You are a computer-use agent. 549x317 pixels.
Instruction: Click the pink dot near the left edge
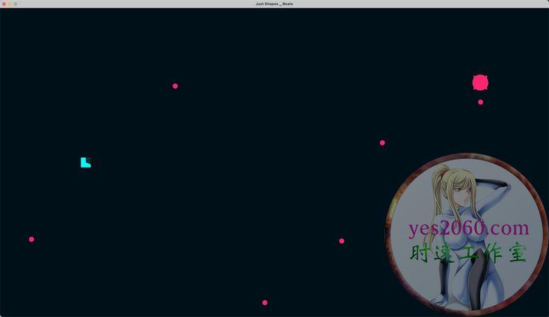(x=31, y=239)
